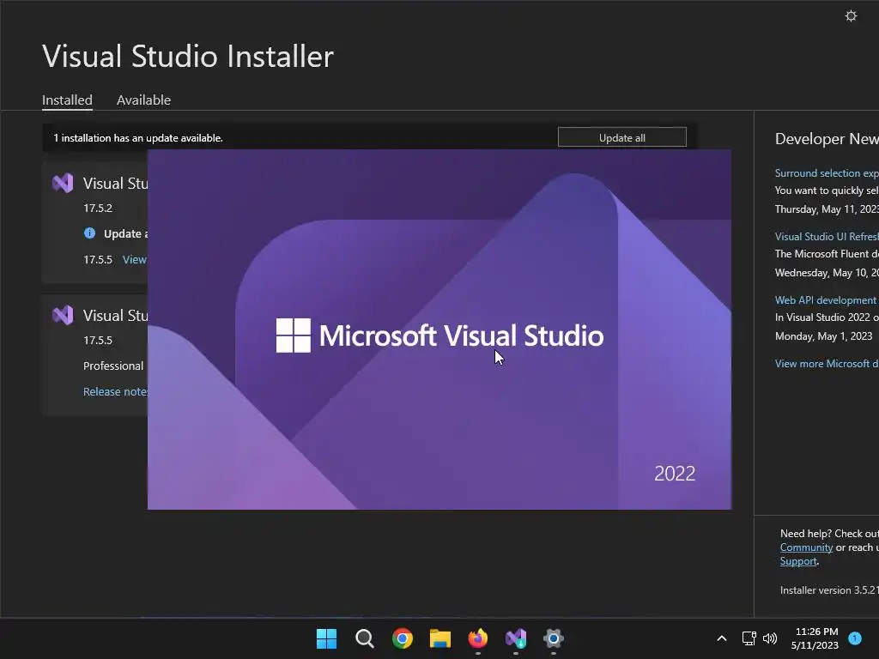Image resolution: width=879 pixels, height=659 pixels.
Task: Click the Visual Studio 17.5.2 product logo
Action: point(63,184)
